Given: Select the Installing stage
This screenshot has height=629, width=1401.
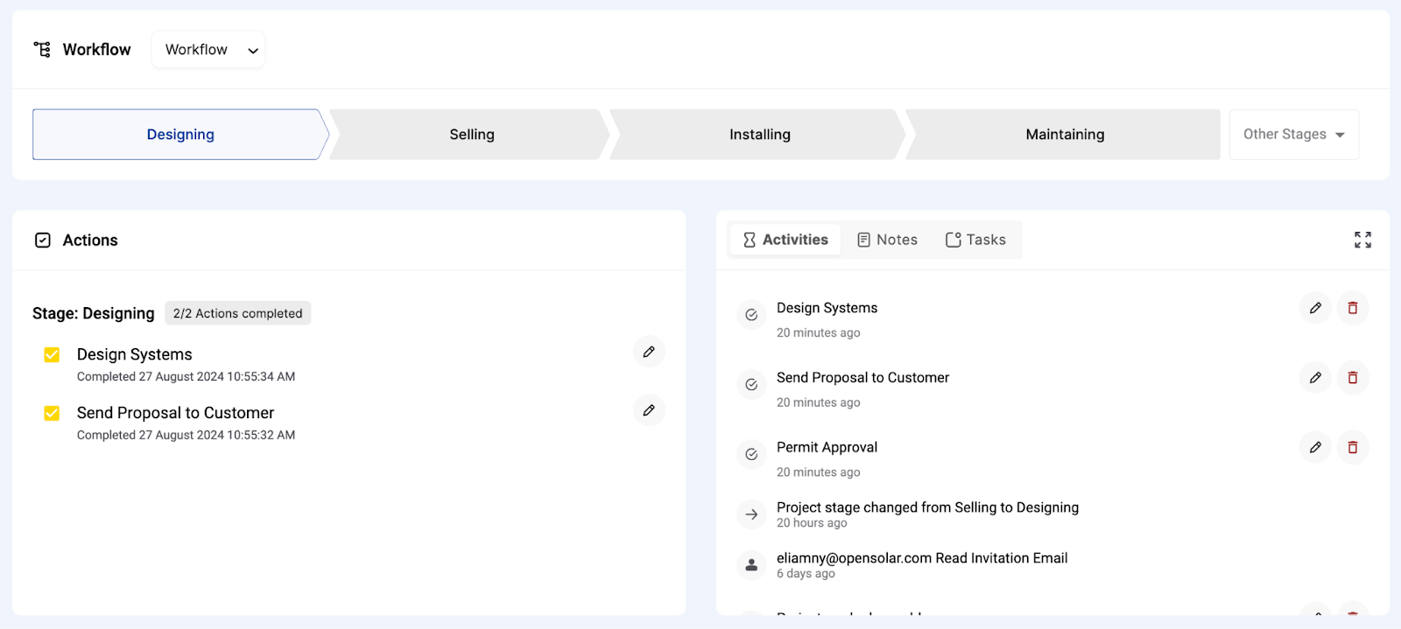Looking at the screenshot, I should [x=759, y=135].
